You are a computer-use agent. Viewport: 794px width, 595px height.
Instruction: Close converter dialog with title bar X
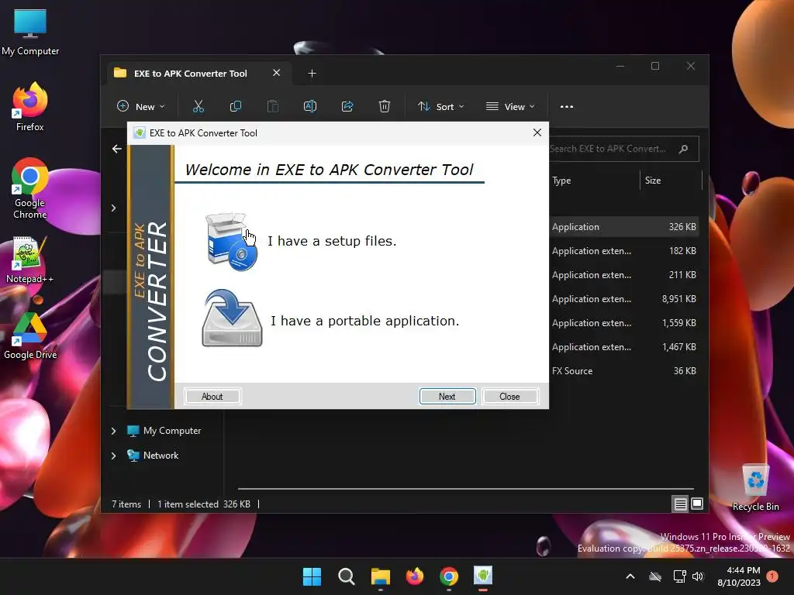coord(537,132)
